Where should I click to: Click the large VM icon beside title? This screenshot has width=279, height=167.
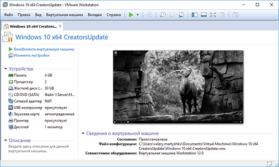click(x=8, y=37)
